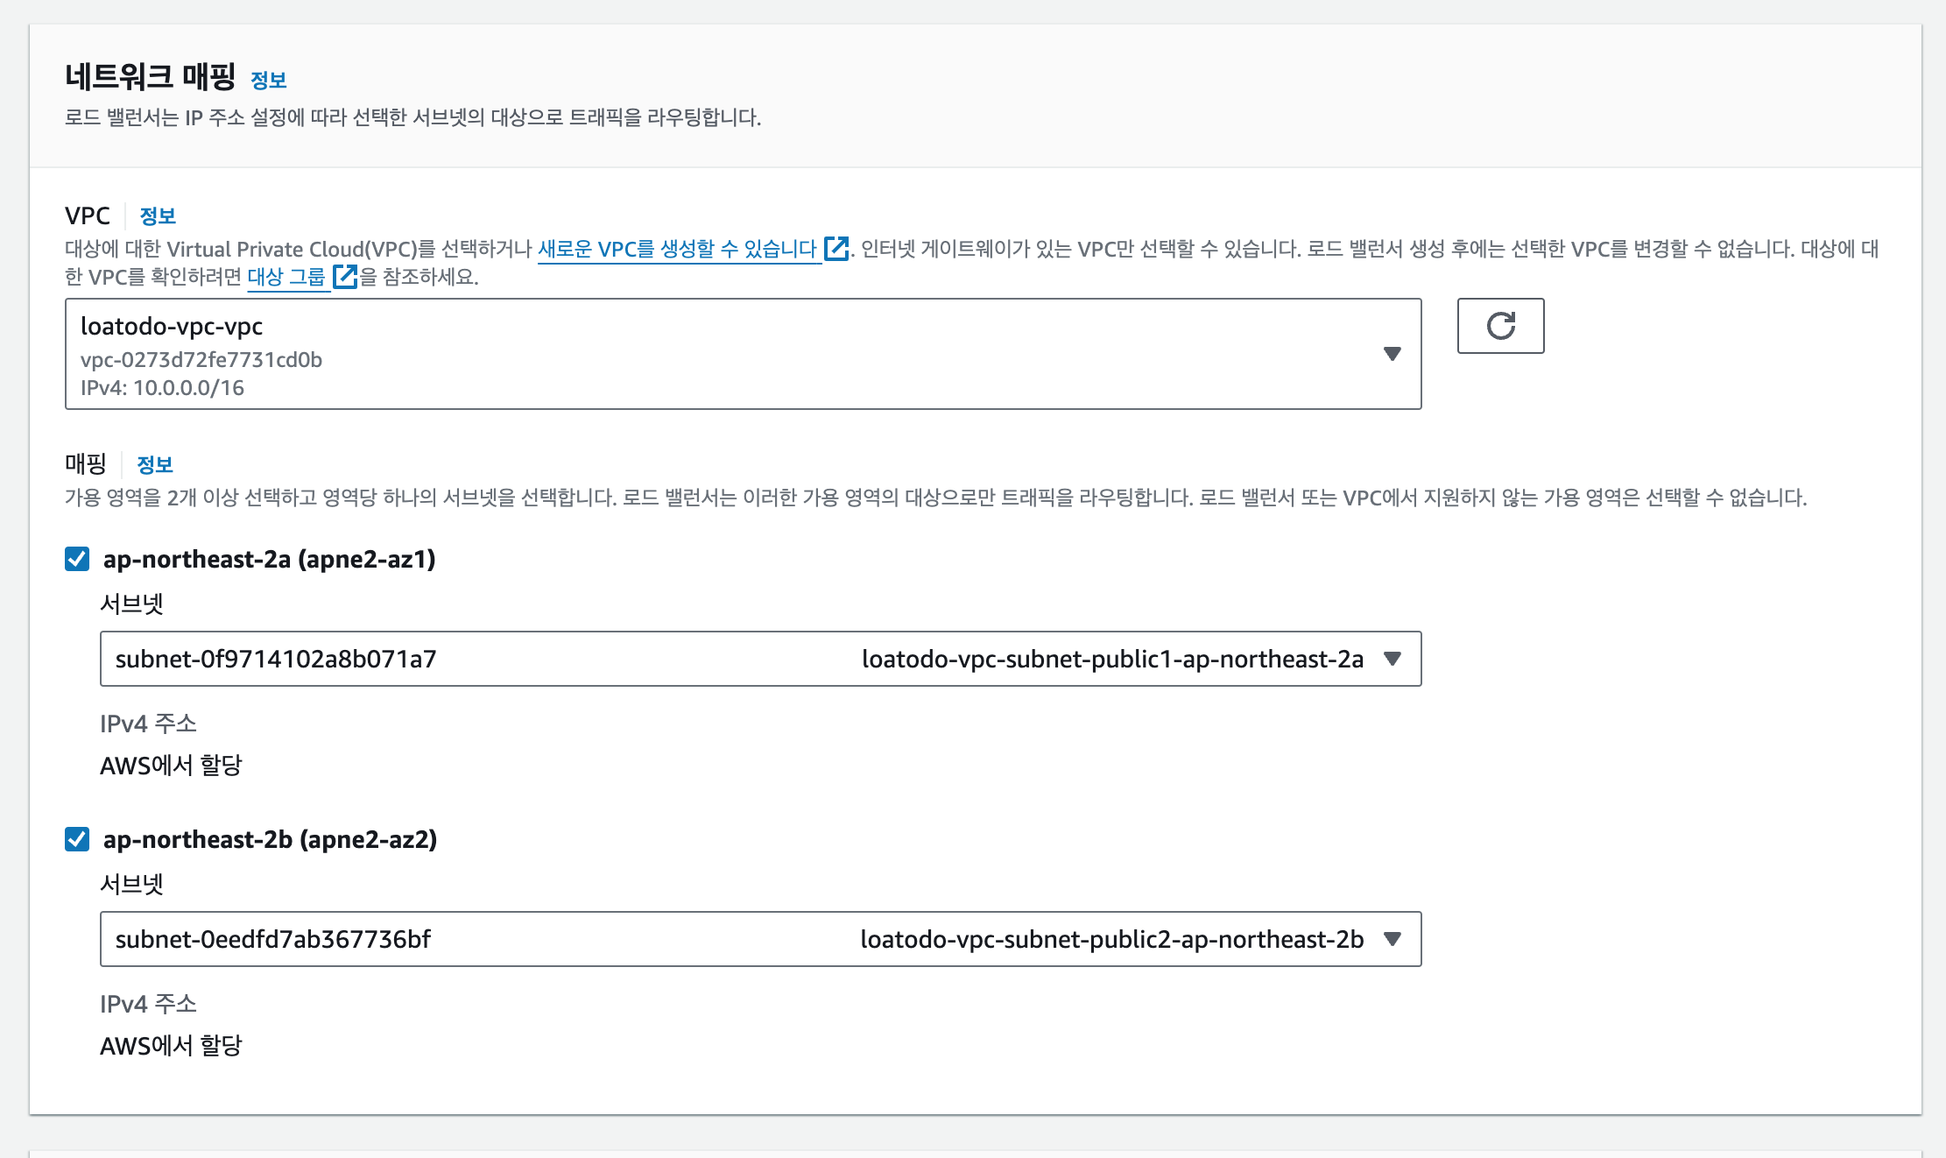Click arrow on ap-northeast-2b subnet selector
Screen dimensions: 1946x1158
tap(1392, 939)
